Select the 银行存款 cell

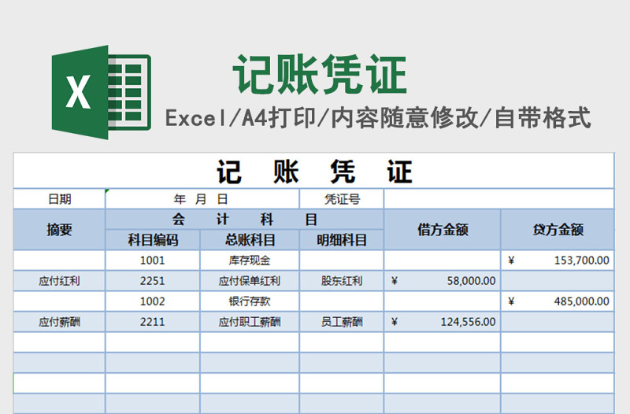click(x=250, y=301)
